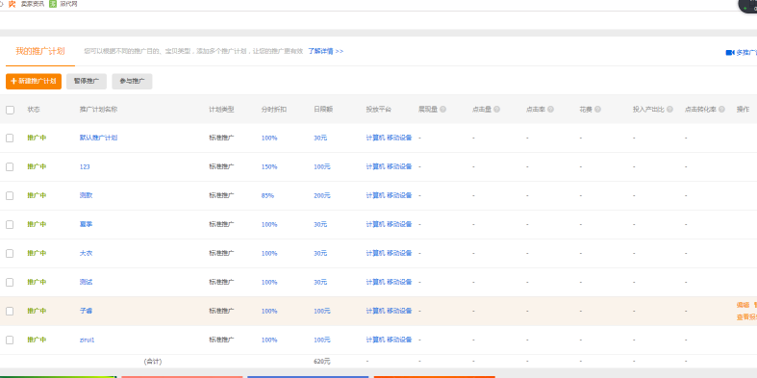757x378 pixels.
Task: Click the 参与推广 button
Action: 133,82
